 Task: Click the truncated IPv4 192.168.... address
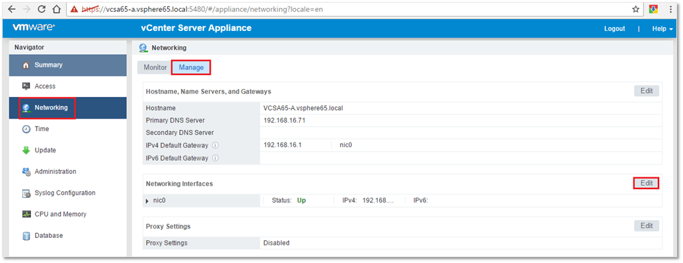click(378, 200)
